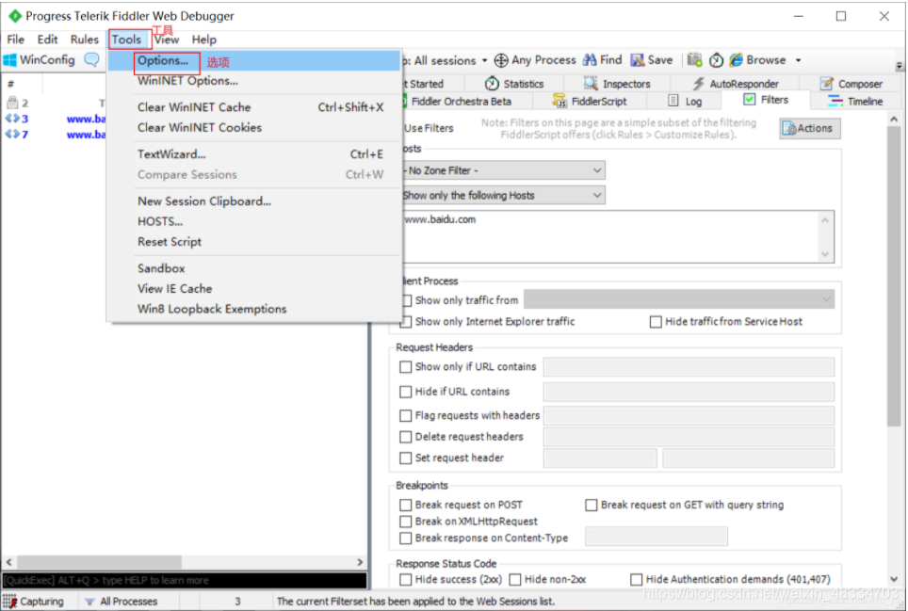Image resolution: width=908 pixels, height=611 pixels.
Task: Select Reset Script menu entry
Action: [253, 241]
